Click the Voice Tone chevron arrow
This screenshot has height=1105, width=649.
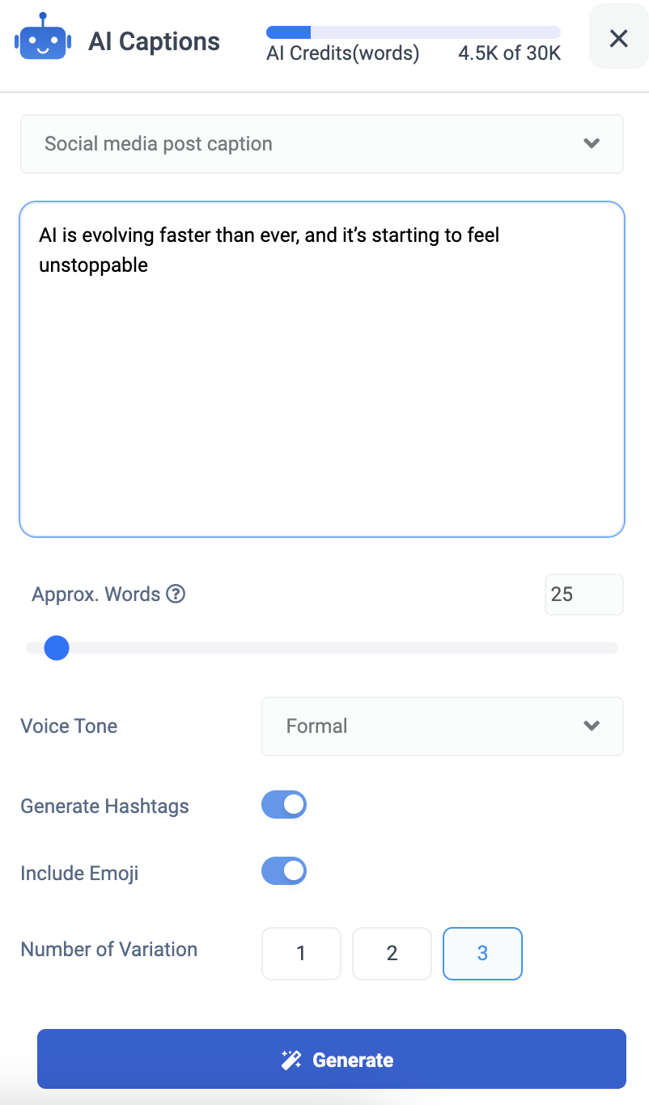[592, 726]
